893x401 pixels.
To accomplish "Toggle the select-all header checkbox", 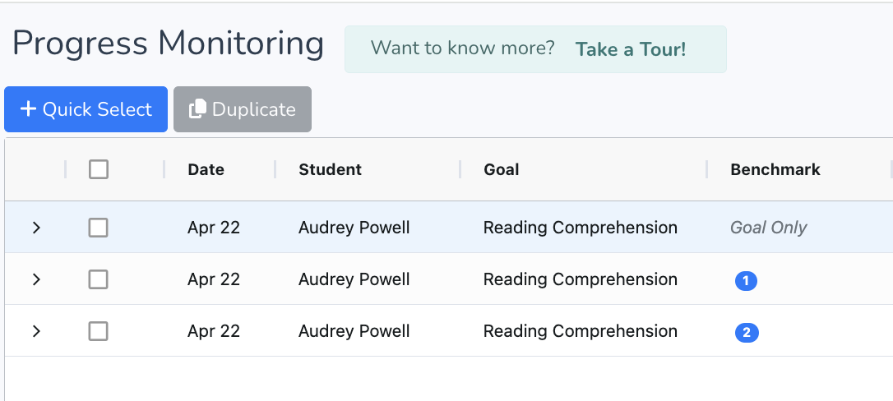I will pyautogui.click(x=99, y=169).
